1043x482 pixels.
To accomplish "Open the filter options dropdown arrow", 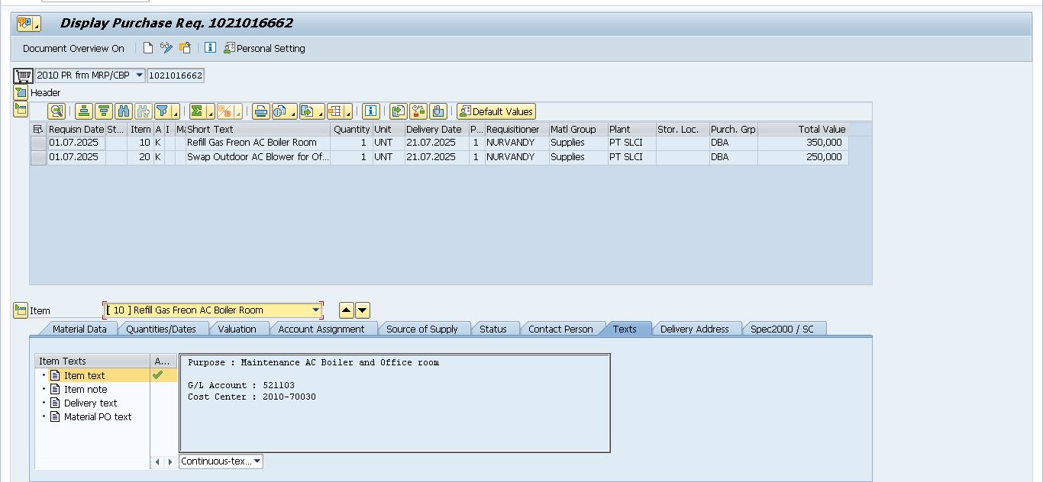I will click(x=176, y=112).
